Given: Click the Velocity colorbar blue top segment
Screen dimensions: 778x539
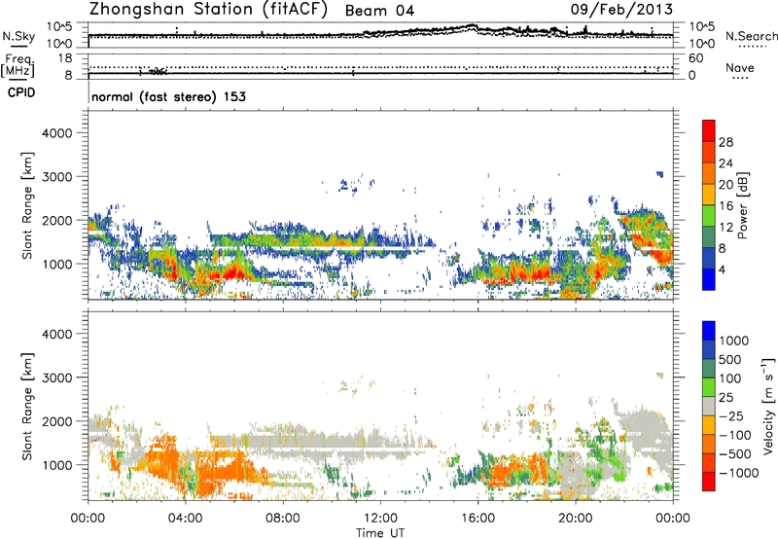Looking at the screenshot, I should tap(709, 331).
